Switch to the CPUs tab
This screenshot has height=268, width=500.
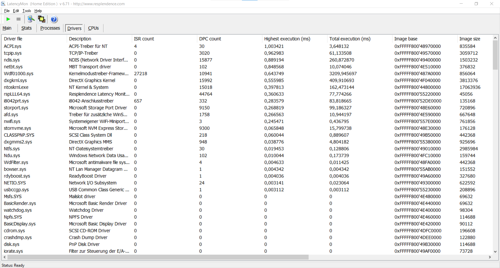[x=93, y=28]
